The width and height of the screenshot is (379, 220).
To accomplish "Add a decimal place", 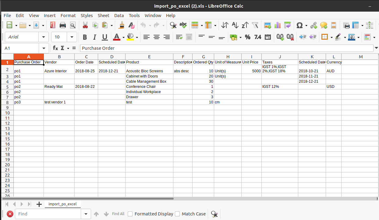I will click(x=280, y=37).
